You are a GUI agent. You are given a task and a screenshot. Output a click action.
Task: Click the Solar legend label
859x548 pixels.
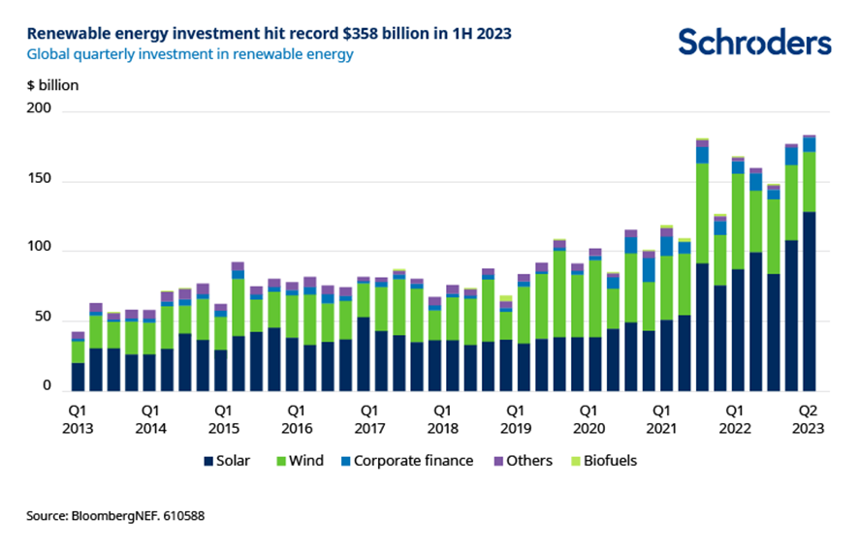tap(233, 461)
